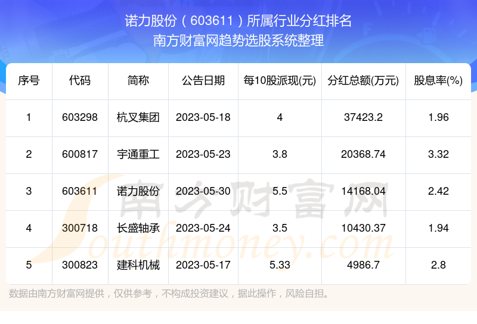Click rank number 2 in the 宇通重工 row
477x324 pixels.
[x=29, y=154]
